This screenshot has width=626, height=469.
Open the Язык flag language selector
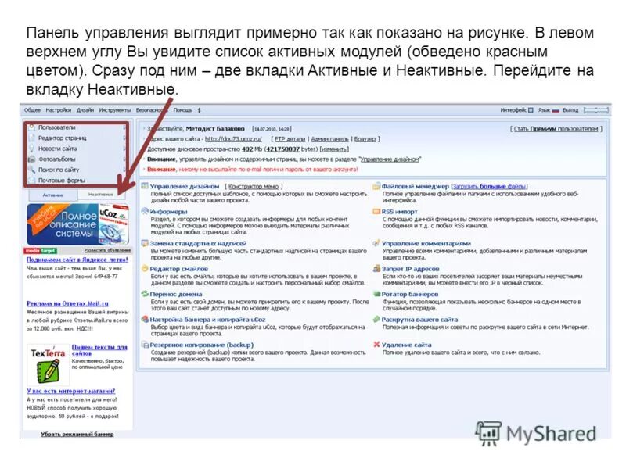pos(556,109)
